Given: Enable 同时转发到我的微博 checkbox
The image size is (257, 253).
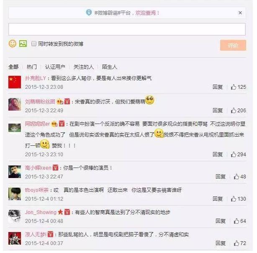Looking at the screenshot, I should 34,44.
